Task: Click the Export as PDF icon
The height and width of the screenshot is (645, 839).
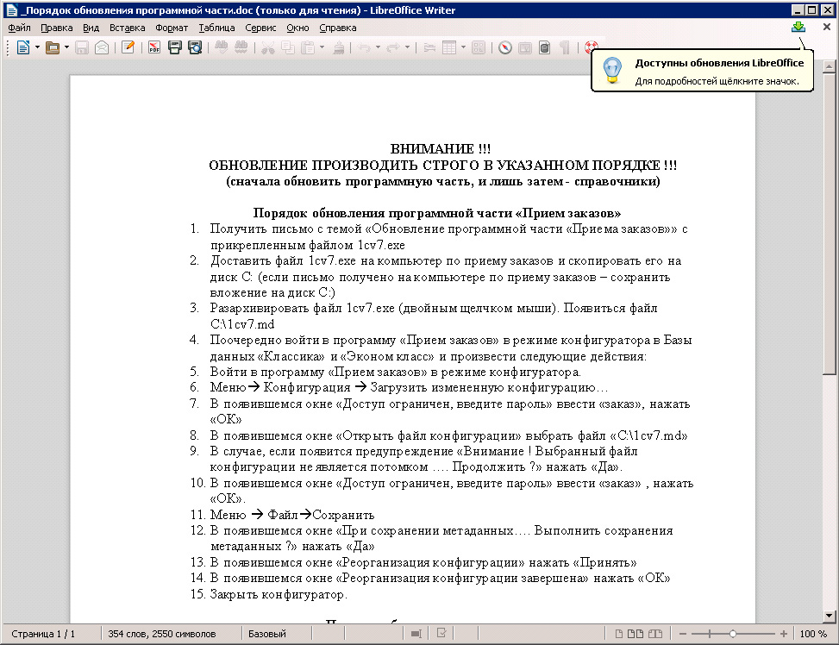Action: (x=154, y=47)
